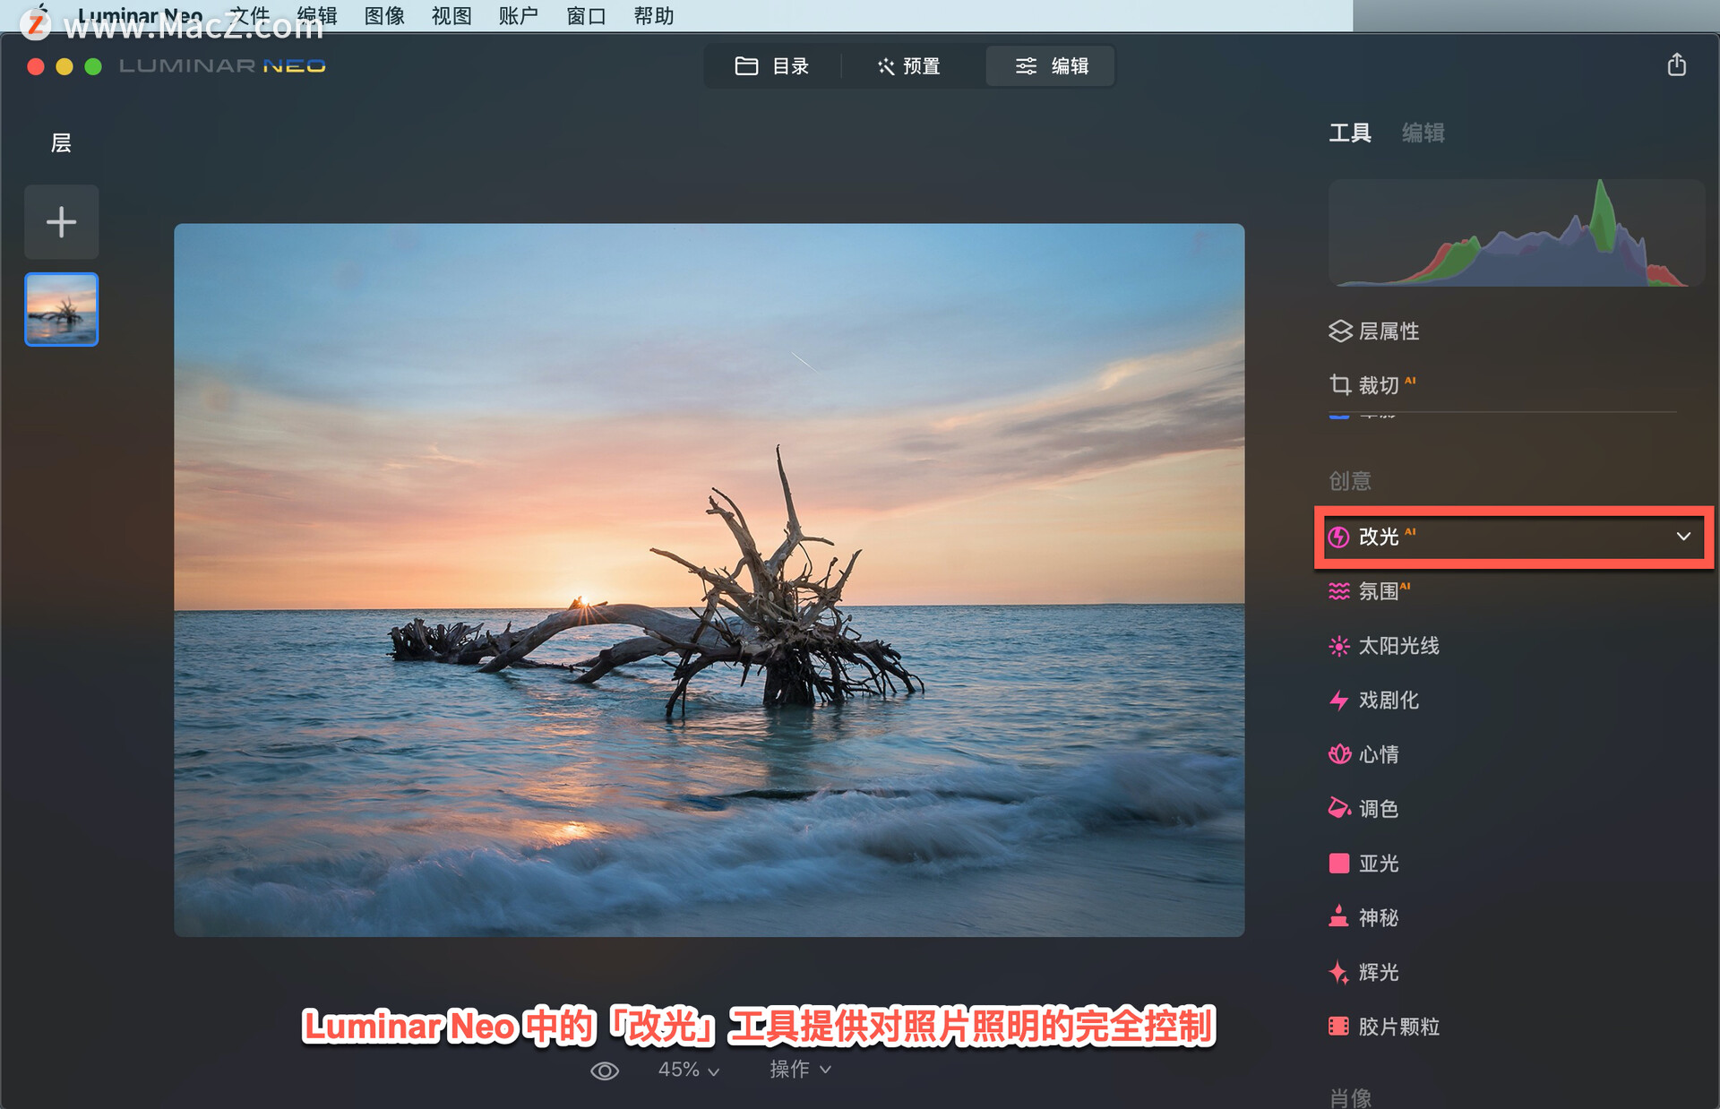The width and height of the screenshot is (1720, 1109).
Task: Open the 心情 tool label
Action: point(1378,754)
